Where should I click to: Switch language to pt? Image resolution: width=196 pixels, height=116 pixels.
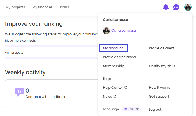click(x=137, y=109)
